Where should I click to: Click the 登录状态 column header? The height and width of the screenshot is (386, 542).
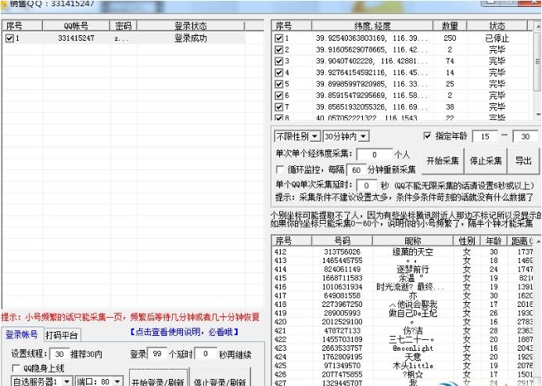tap(191, 26)
